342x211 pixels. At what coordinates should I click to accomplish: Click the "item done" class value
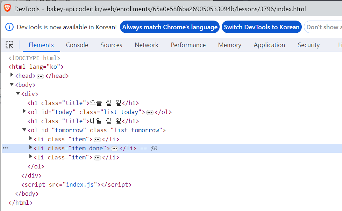pyautogui.click(x=87, y=148)
